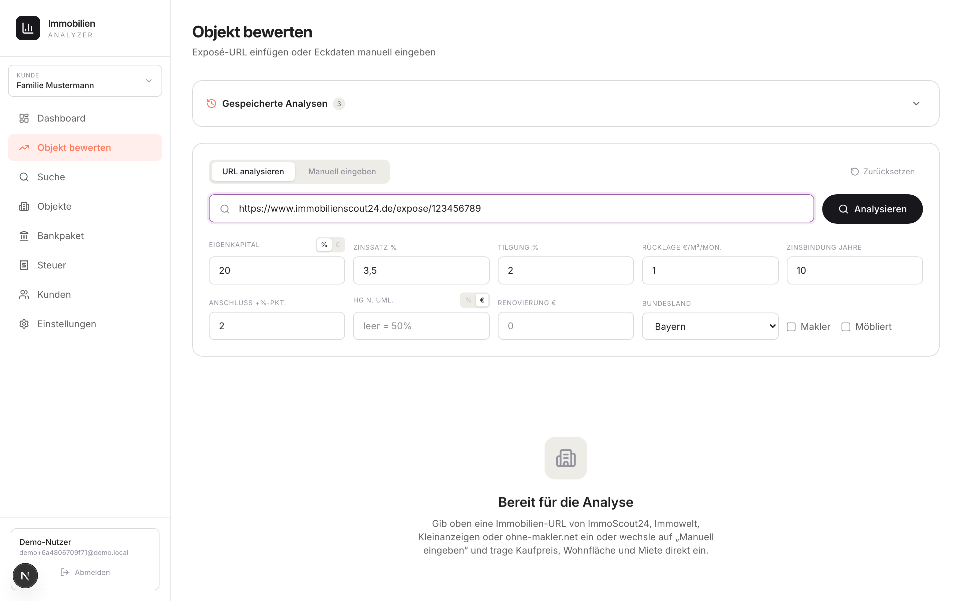The height and width of the screenshot is (601, 961).
Task: Check the Möbliert checkbox
Action: tap(846, 327)
